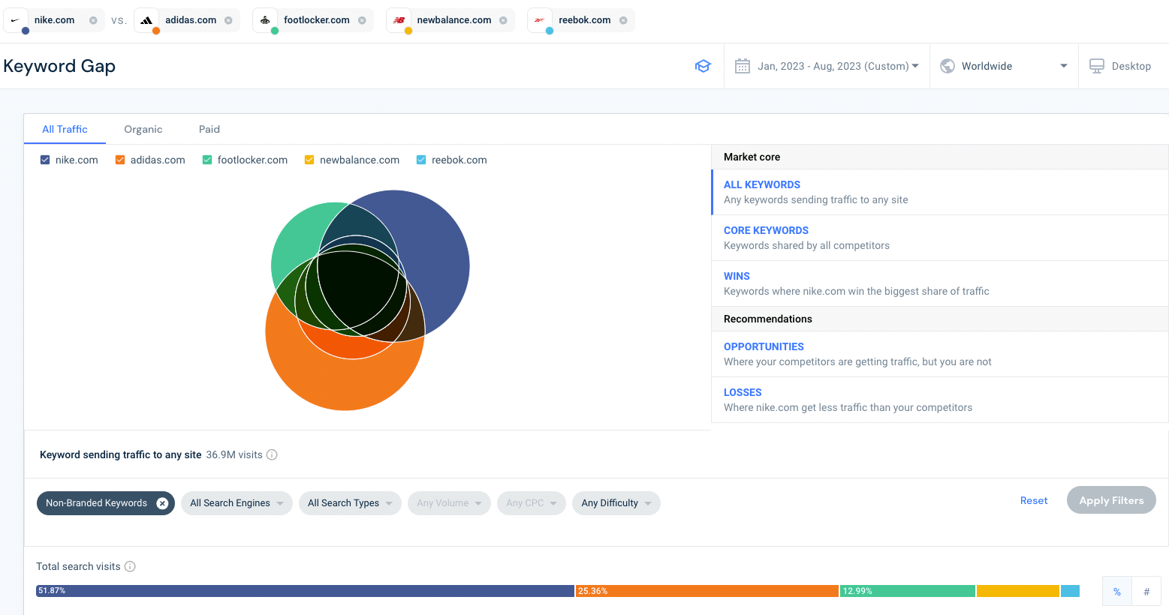Click the reebok.com logo icon

[540, 20]
